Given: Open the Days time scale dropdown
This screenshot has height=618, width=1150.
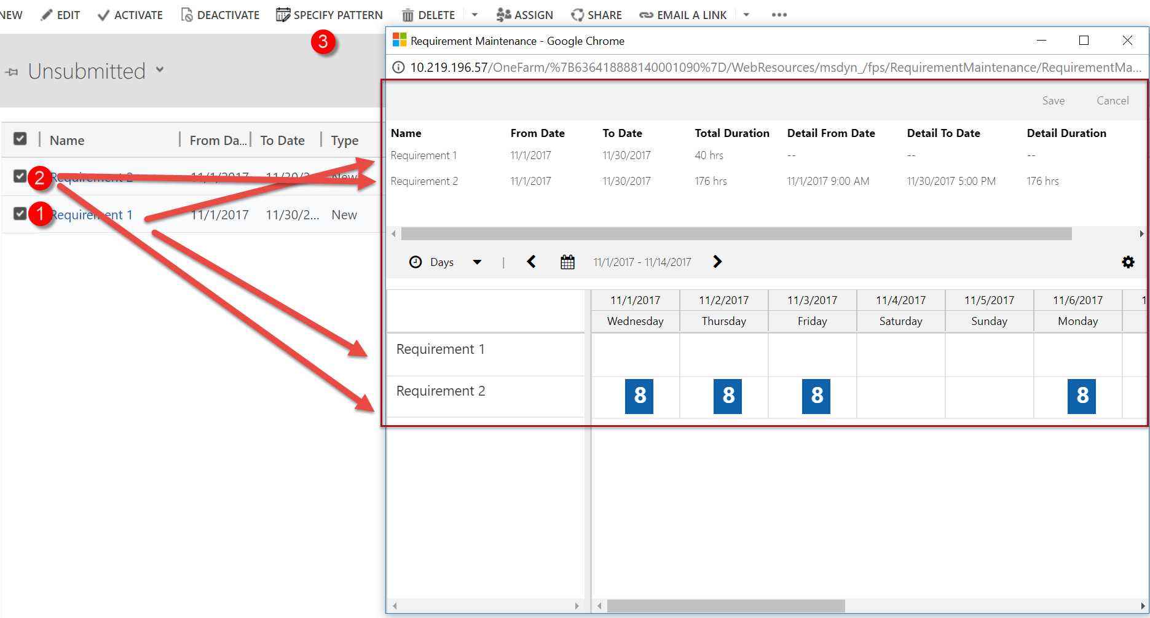Looking at the screenshot, I should point(477,262).
